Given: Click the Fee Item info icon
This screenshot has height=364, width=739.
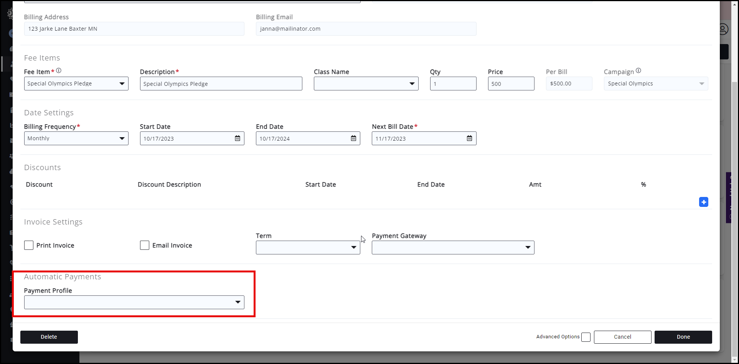Looking at the screenshot, I should pyautogui.click(x=59, y=71).
